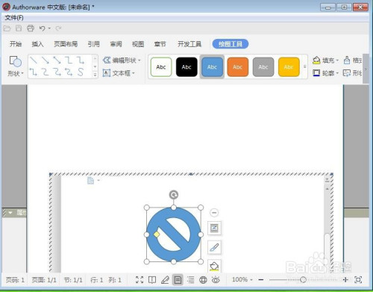Select the double arrow line shape
The image size is (373, 292).
[x=57, y=60]
